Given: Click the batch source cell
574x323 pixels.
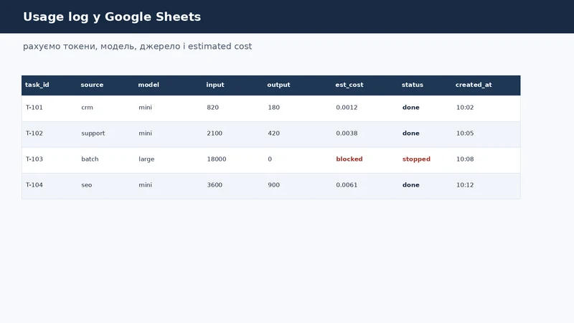Looking at the screenshot, I should coord(90,159).
